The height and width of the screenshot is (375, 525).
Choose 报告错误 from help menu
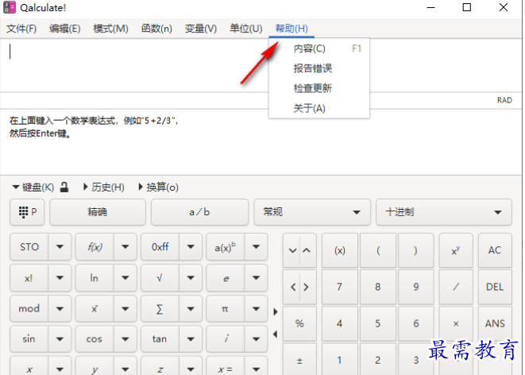click(319, 68)
